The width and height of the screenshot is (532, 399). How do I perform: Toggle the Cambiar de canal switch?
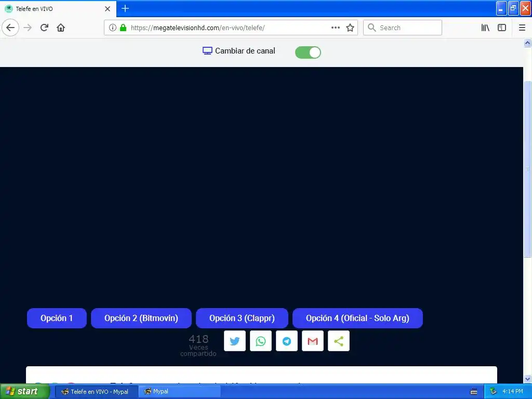pos(308,52)
